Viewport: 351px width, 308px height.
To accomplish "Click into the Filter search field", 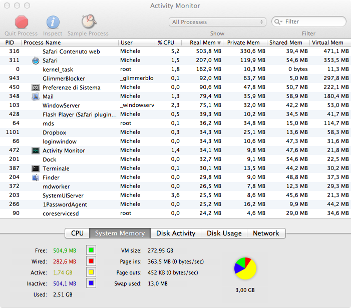I will point(313,22).
